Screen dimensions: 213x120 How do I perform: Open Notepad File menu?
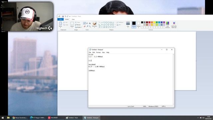90,52
